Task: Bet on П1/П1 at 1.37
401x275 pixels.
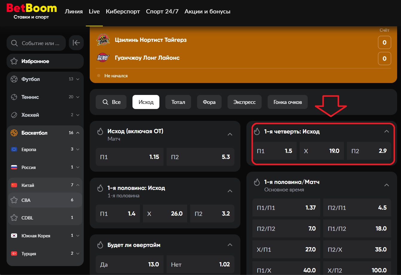Action: tap(286, 208)
